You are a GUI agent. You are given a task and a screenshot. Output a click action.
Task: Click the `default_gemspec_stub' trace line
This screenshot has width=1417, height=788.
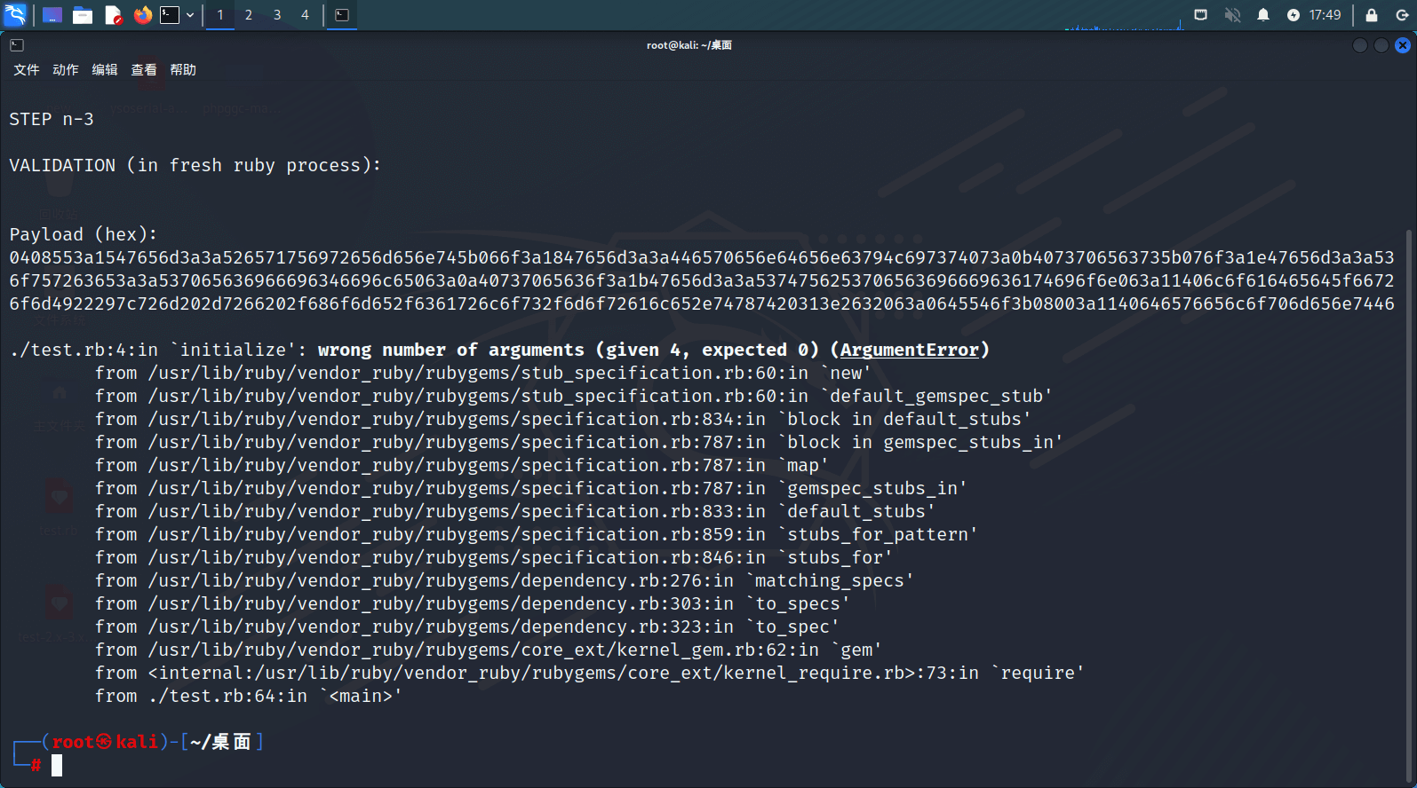pos(574,396)
